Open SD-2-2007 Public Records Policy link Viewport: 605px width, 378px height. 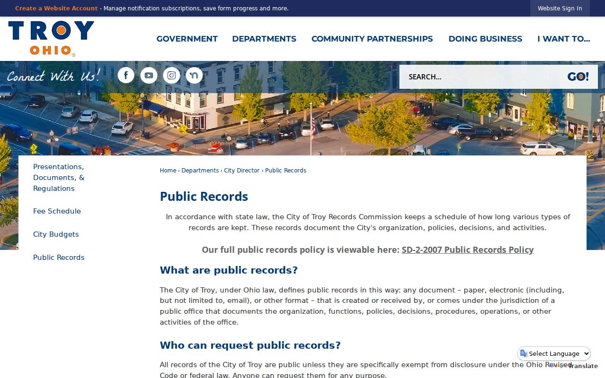[467, 250]
